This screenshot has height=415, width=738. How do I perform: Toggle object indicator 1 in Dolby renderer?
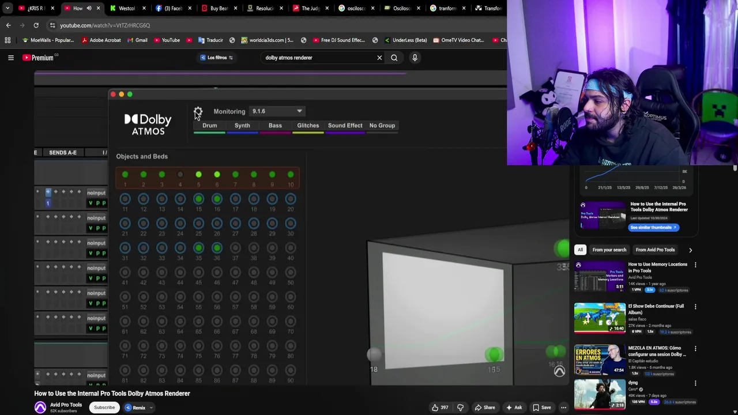(125, 175)
